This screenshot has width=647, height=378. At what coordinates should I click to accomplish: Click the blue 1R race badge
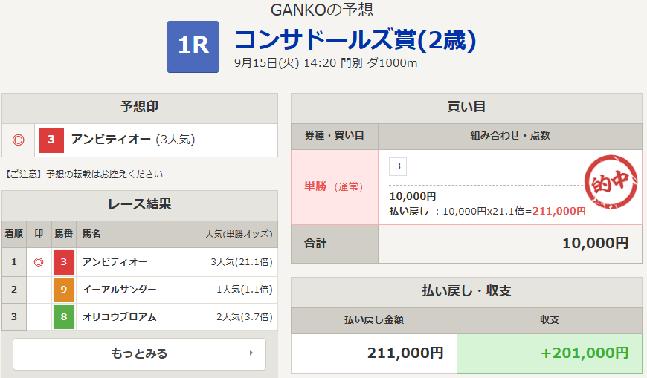(193, 47)
